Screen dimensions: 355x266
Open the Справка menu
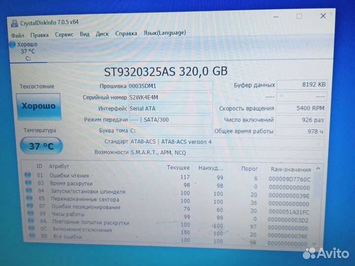126,33
